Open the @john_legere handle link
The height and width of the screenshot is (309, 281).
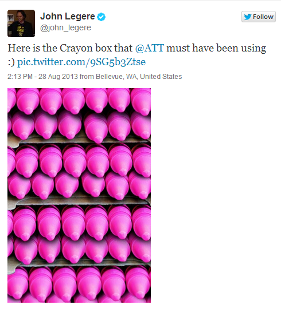(65, 27)
